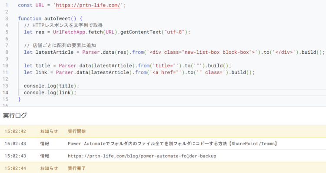Image resolution: width=326 pixels, height=173 pixels.
Task: Click the '実行ログ' heading
Action: (15, 115)
